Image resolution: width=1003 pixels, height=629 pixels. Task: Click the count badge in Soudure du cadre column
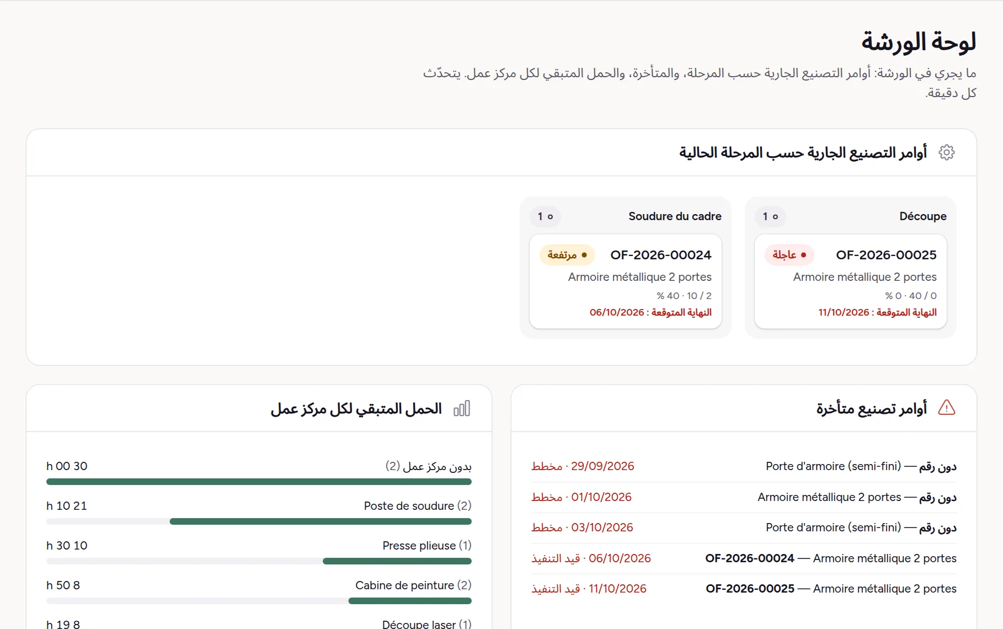(x=545, y=216)
